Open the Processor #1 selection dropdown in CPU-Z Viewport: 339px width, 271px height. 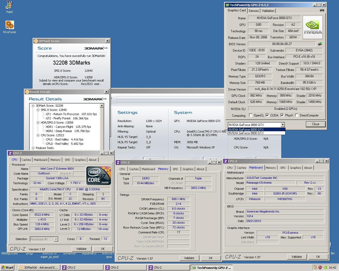[56, 239]
